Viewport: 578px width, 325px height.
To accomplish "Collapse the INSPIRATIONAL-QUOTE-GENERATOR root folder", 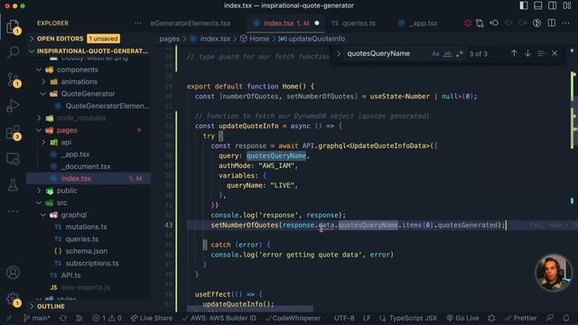I will pos(89,51).
